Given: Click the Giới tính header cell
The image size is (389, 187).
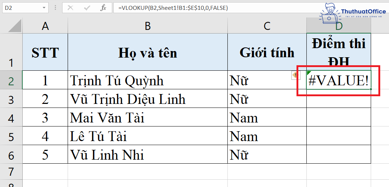Looking at the screenshot, I should click(267, 52).
